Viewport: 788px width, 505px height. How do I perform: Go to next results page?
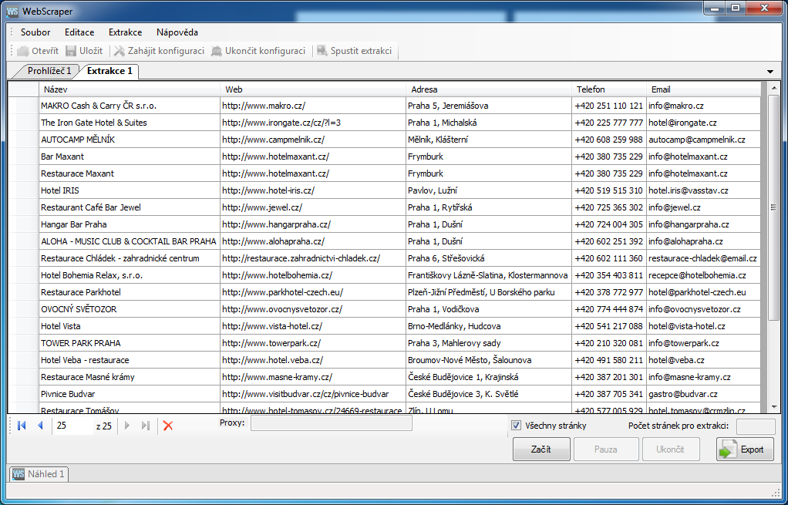[127, 426]
